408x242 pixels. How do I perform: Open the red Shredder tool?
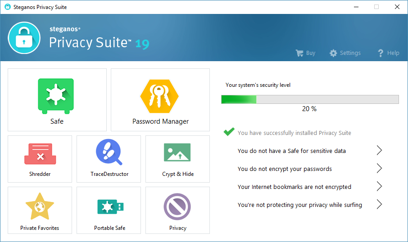40,154
